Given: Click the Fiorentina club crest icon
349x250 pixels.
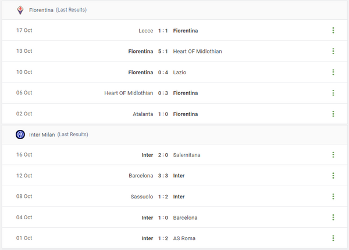Looking at the screenshot, I should pyautogui.click(x=20, y=10).
